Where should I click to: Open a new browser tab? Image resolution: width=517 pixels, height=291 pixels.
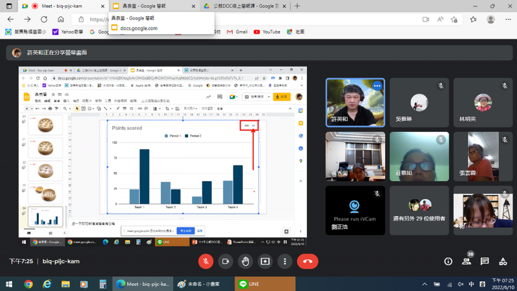(x=297, y=6)
